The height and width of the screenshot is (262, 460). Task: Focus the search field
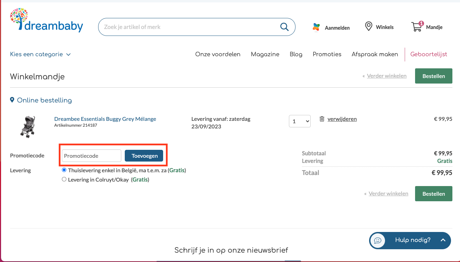pyautogui.click(x=197, y=27)
